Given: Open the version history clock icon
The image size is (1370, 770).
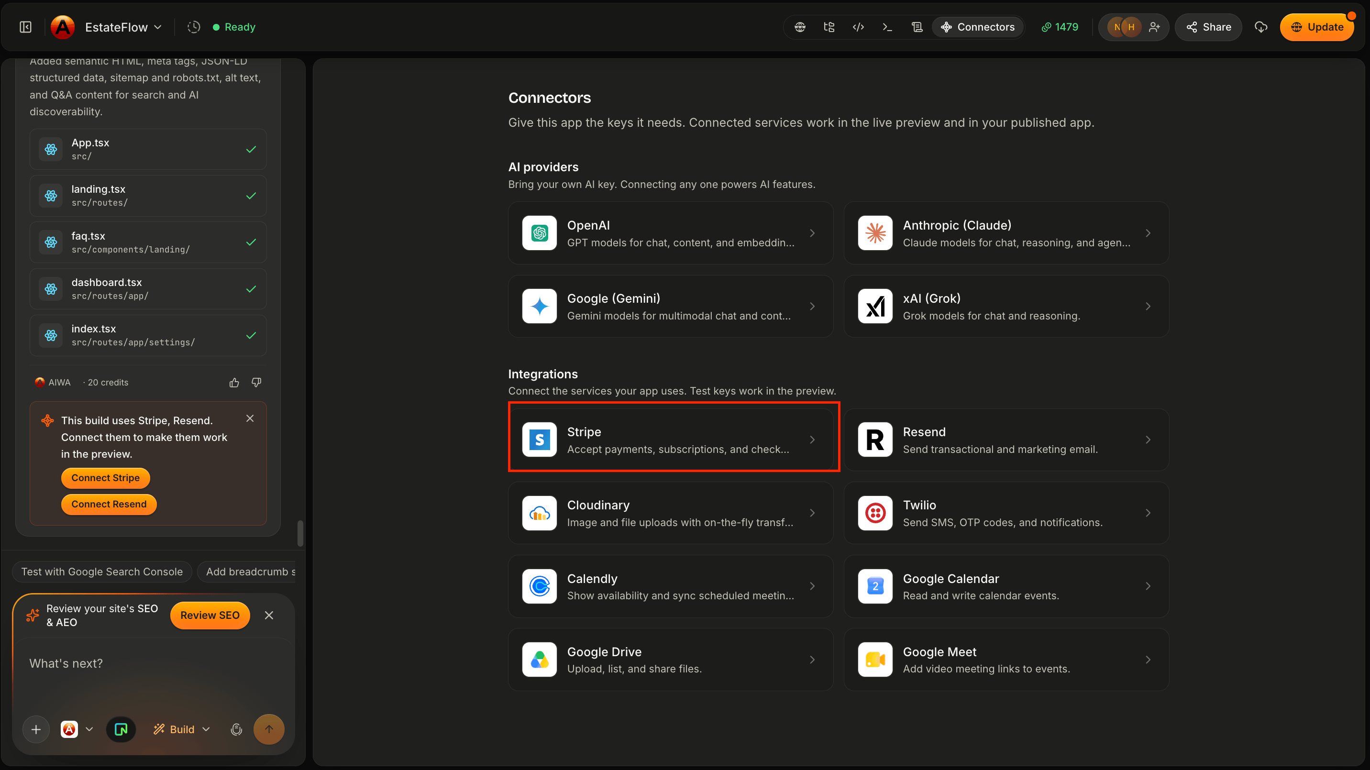Looking at the screenshot, I should (194, 27).
